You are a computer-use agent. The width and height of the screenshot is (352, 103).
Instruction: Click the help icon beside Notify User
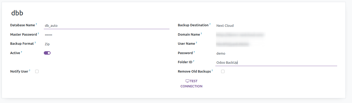[30, 70]
